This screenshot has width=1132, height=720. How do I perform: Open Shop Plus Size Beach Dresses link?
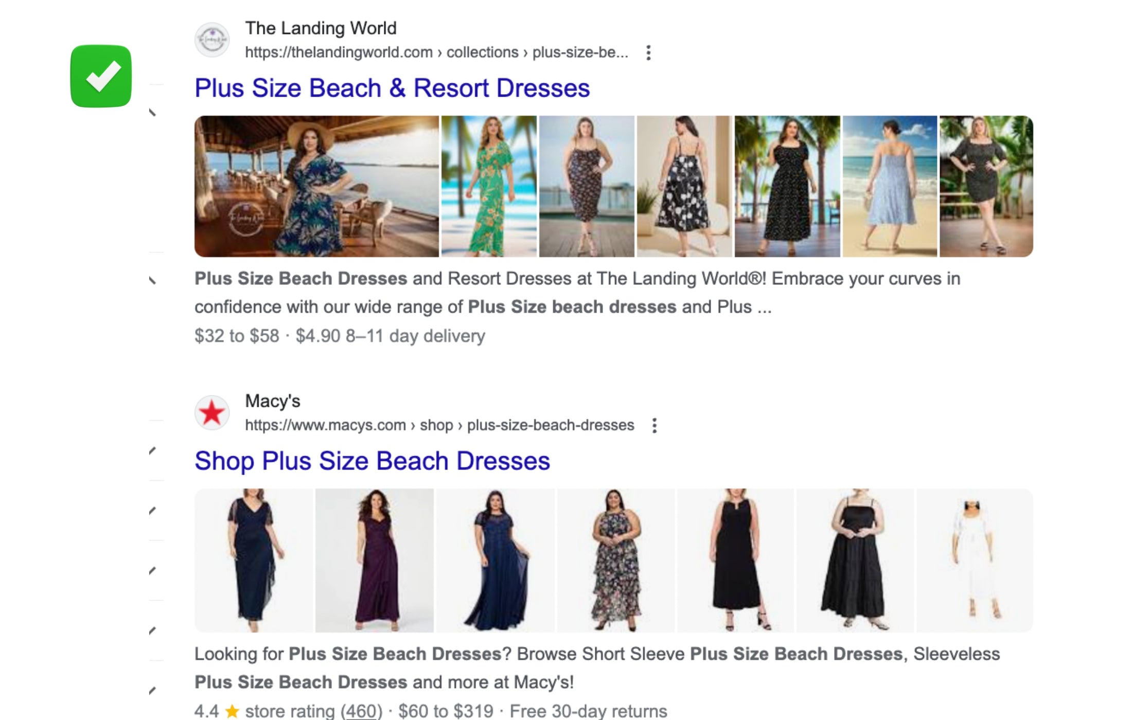coord(372,461)
